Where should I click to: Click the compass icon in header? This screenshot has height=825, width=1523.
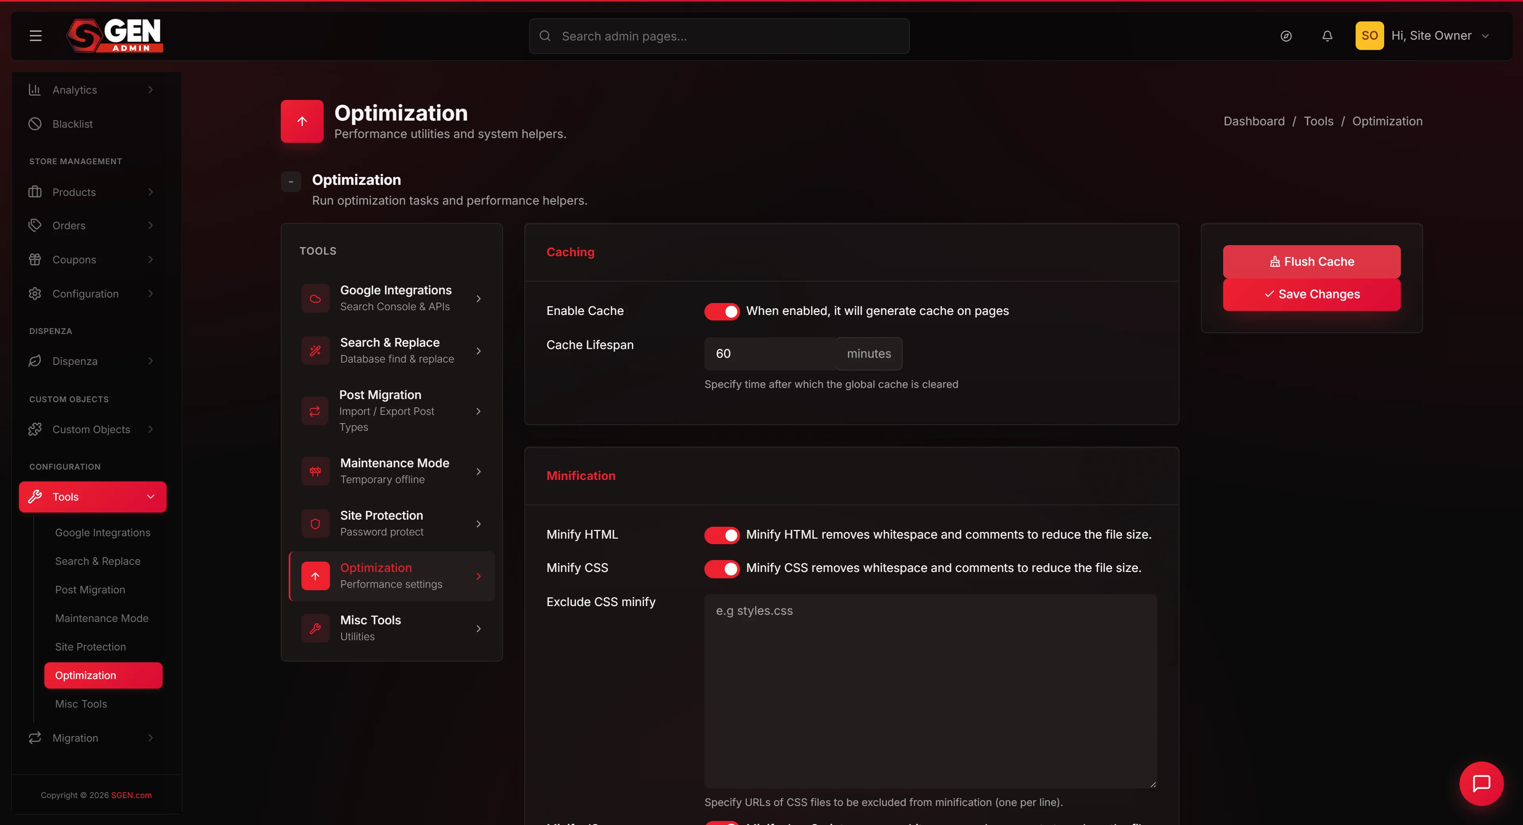(x=1286, y=36)
